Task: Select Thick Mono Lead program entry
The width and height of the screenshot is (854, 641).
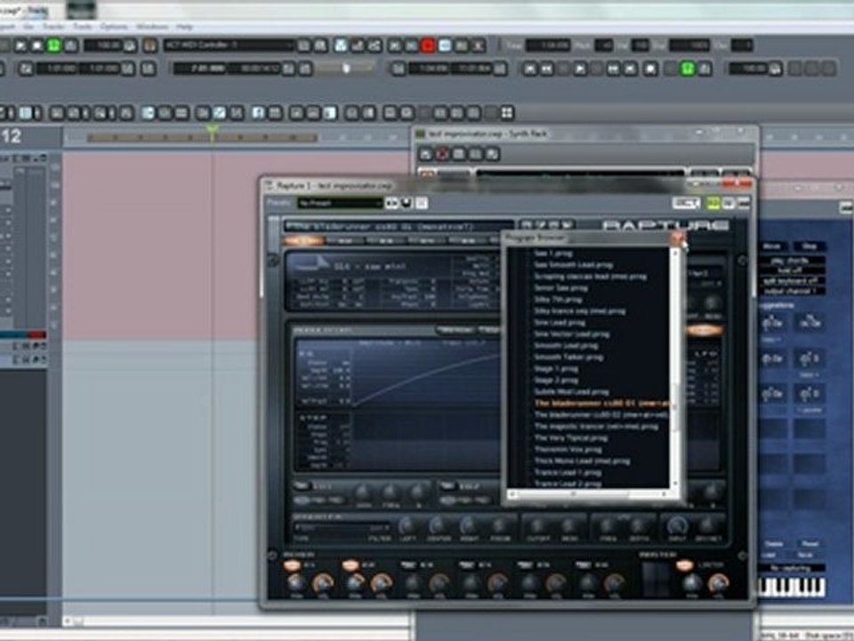Action: coord(582,461)
